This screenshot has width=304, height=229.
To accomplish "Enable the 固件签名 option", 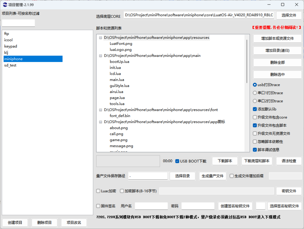I will click(98, 206).
